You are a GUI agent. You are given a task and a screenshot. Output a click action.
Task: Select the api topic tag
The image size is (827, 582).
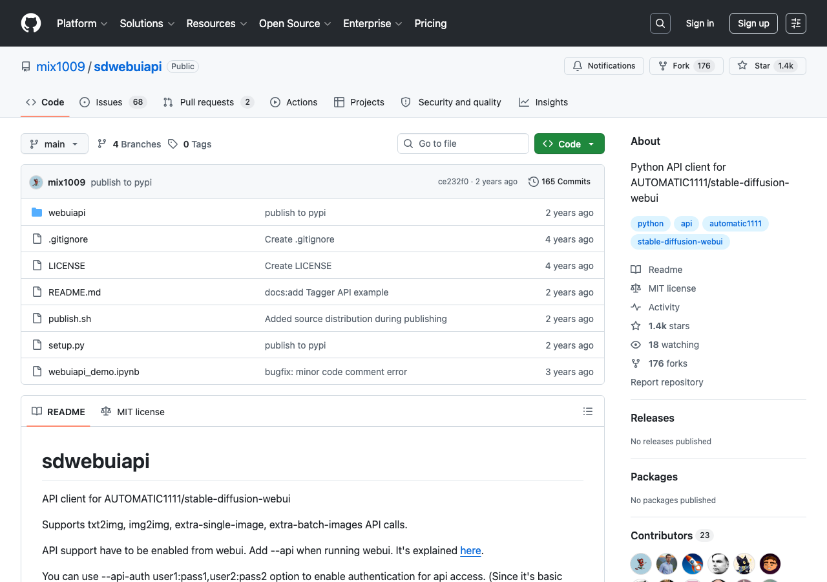tap(686, 224)
